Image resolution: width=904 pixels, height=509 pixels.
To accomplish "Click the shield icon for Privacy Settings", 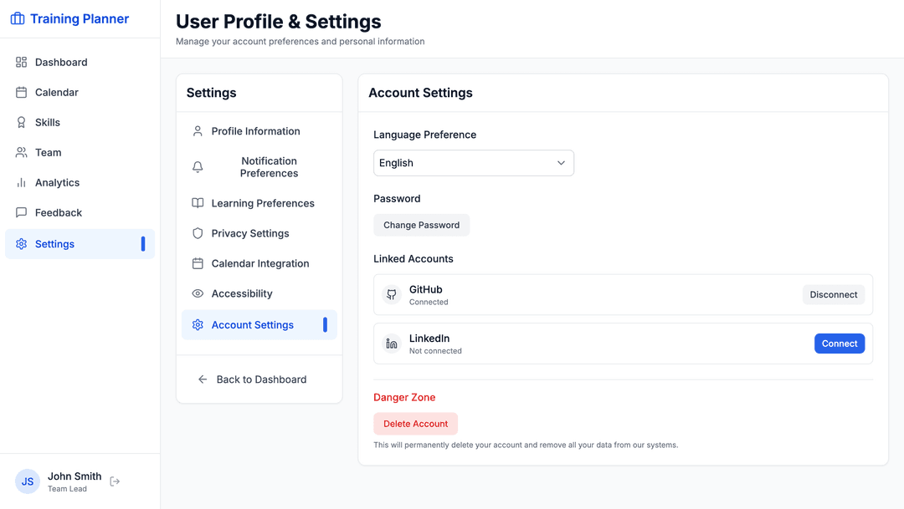I will 198,233.
